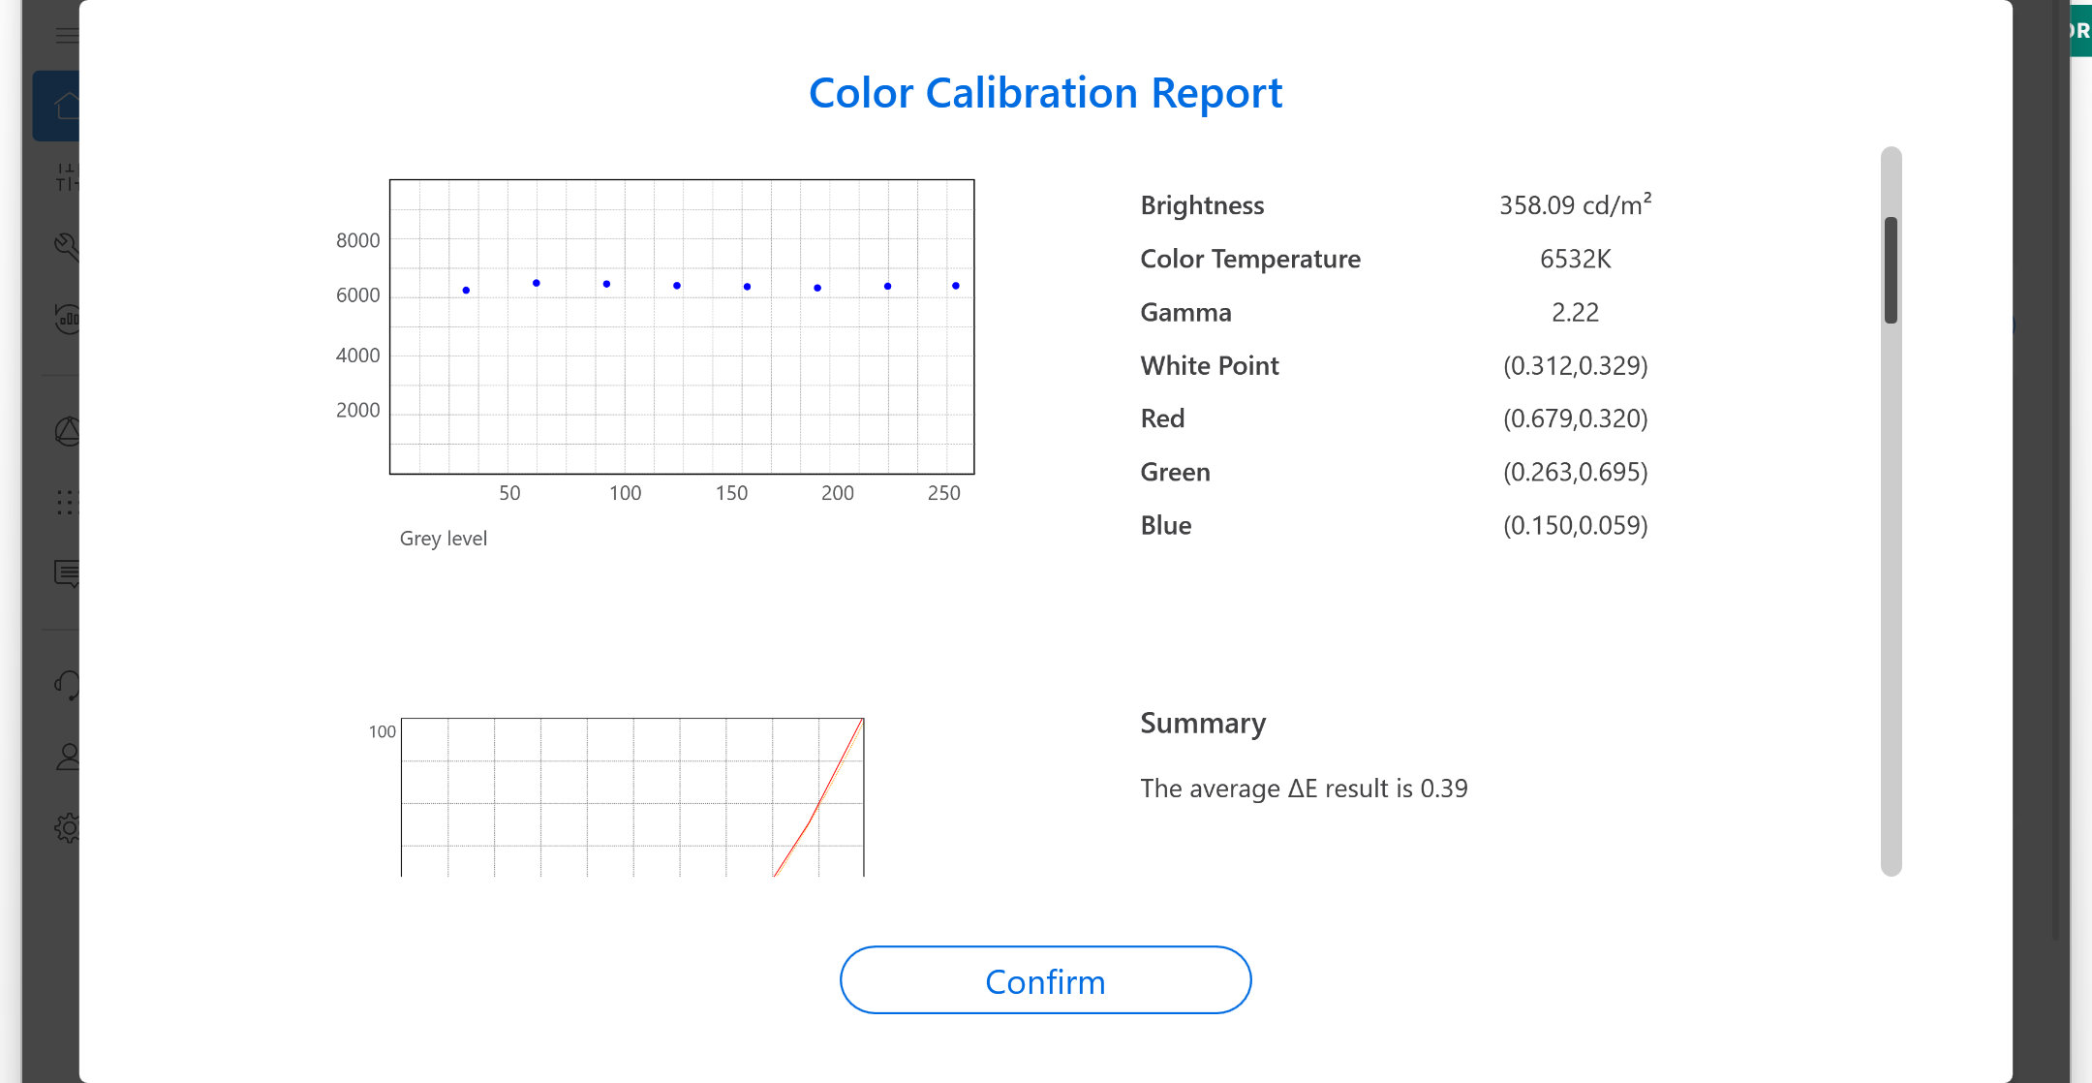This screenshot has height=1083, width=2092.
Task: Click the Color Temperature value 6532K
Action: (x=1575, y=259)
